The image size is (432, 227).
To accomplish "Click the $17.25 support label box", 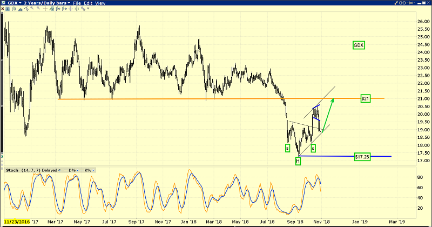I will [x=362, y=157].
